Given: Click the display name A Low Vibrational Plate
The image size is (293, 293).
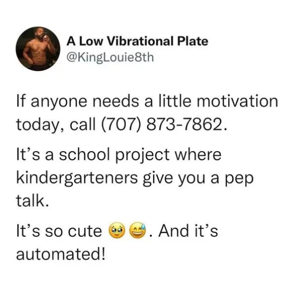Looking at the screenshot, I should pos(137,42).
